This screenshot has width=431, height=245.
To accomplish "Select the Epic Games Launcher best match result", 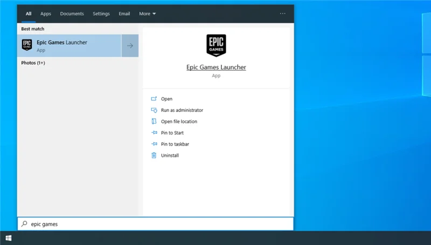I will click(69, 46).
